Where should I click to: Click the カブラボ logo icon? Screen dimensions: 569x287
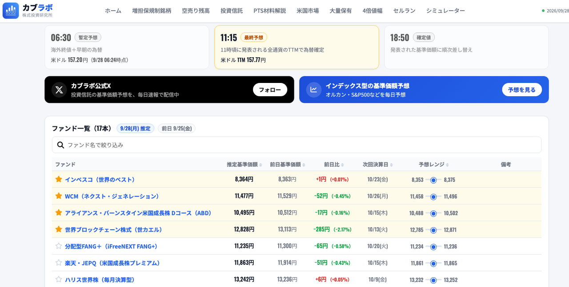[x=11, y=11]
